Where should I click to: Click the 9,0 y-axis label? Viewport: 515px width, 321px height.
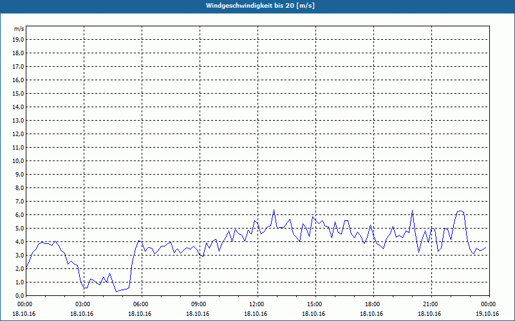pos(19,174)
